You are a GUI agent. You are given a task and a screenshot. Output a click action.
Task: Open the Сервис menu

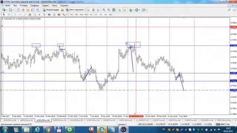(45, 6)
